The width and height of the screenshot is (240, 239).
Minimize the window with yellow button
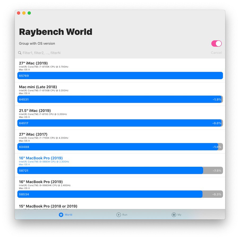[24, 13]
